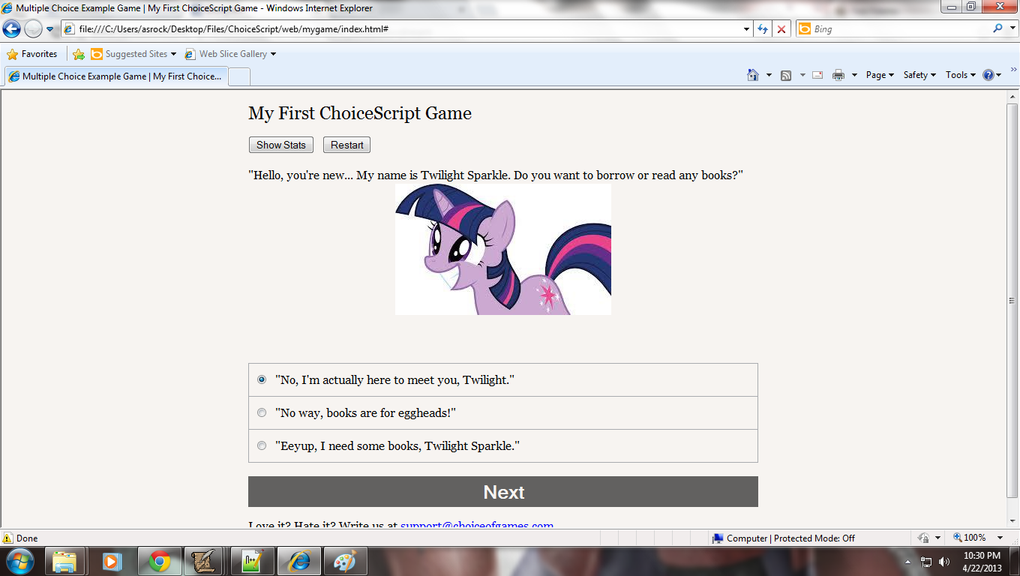Select "Eeyup, I need some books" option
Image resolution: width=1020 pixels, height=576 pixels.
click(503, 446)
